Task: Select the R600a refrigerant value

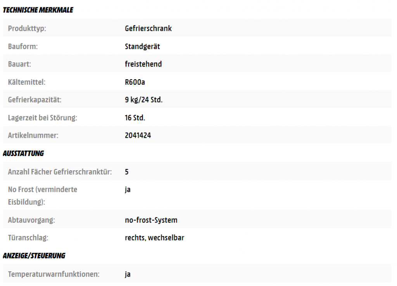Action: coord(135,82)
